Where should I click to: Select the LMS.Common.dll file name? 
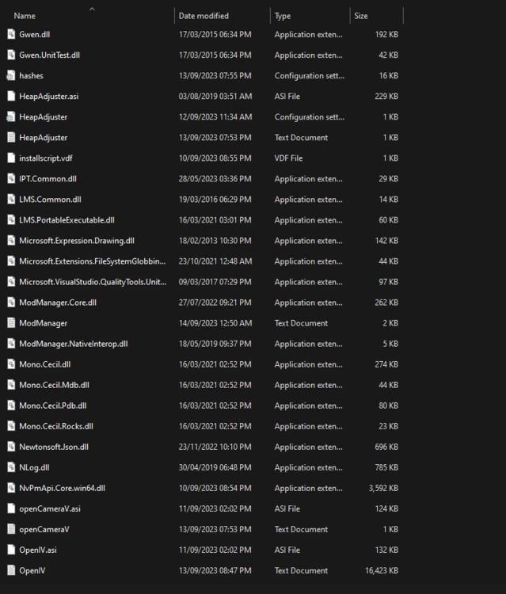pyautogui.click(x=50, y=200)
